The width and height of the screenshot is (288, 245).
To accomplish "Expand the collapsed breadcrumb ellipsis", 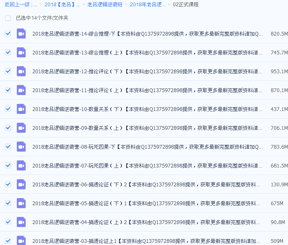I will [x=35, y=5].
